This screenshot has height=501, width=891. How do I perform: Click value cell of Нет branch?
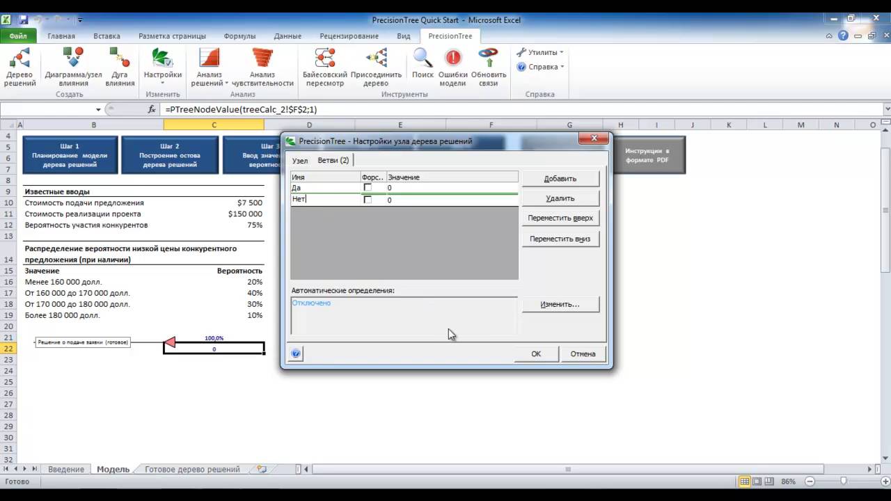pos(452,200)
